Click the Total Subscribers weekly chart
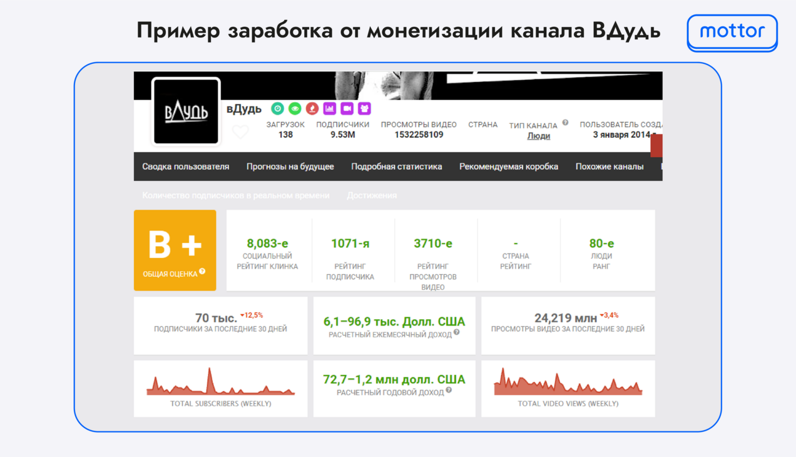796x457 pixels. tap(220, 381)
